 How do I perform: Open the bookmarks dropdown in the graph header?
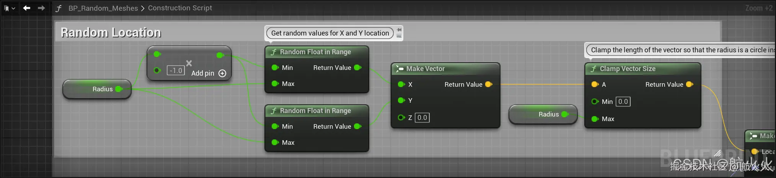(9, 8)
